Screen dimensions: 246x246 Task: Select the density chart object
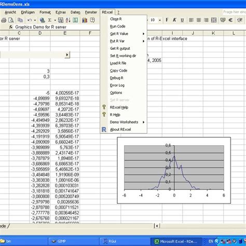(174, 170)
